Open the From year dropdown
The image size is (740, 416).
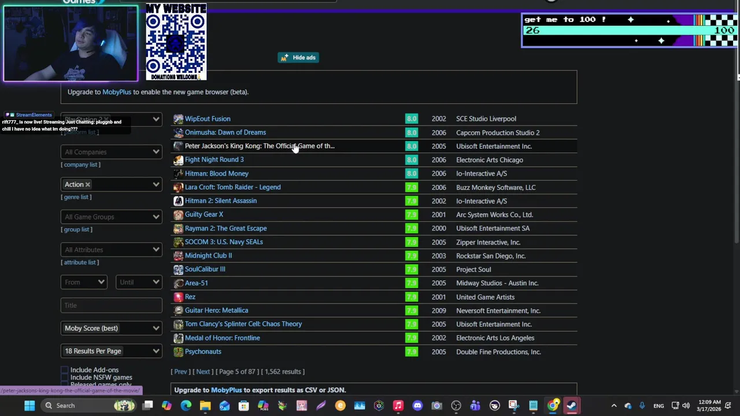point(84,282)
